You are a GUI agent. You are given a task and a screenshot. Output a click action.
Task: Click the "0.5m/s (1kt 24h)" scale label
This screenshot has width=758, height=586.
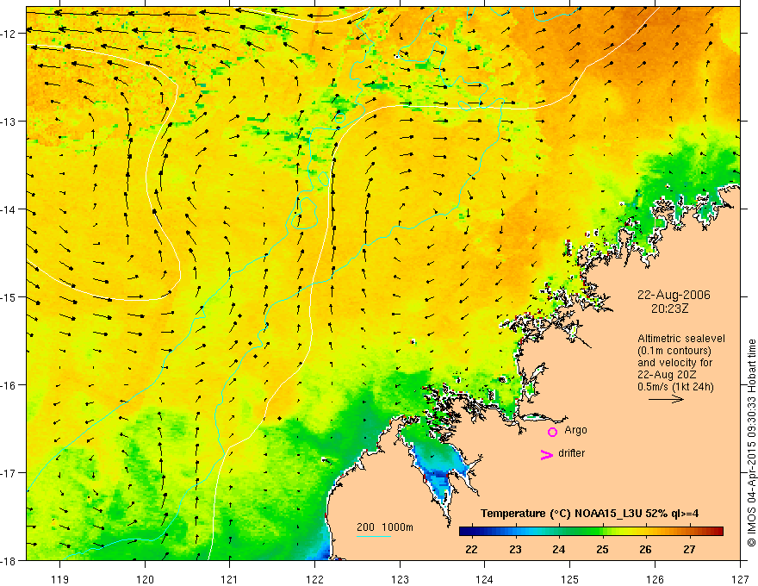[675, 387]
